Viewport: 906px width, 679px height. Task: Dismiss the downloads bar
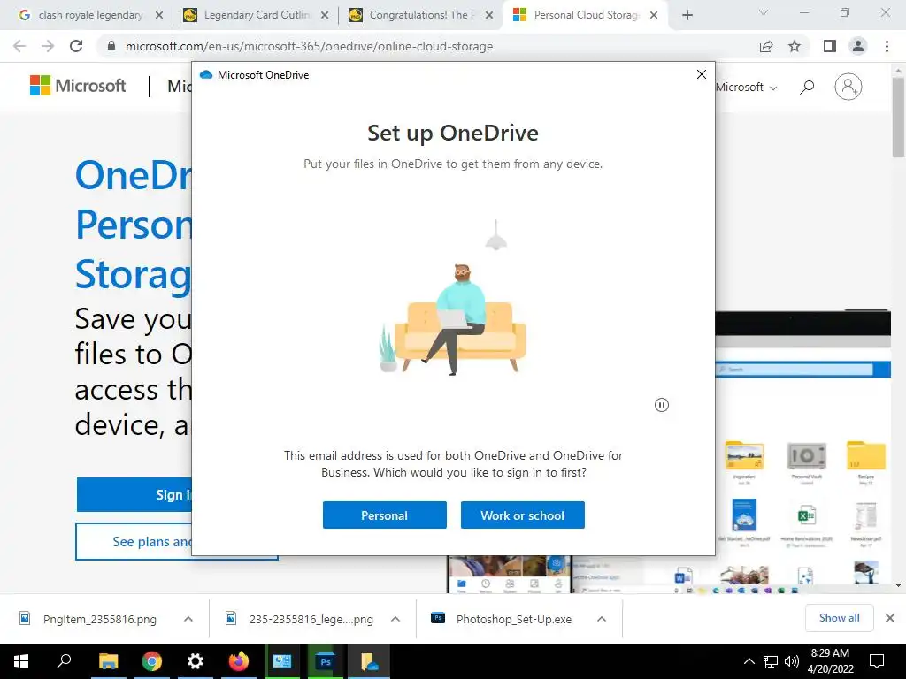(x=890, y=618)
